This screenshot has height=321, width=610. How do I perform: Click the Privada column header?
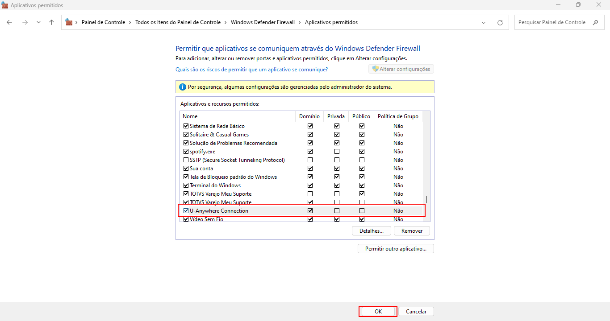pos(336,116)
